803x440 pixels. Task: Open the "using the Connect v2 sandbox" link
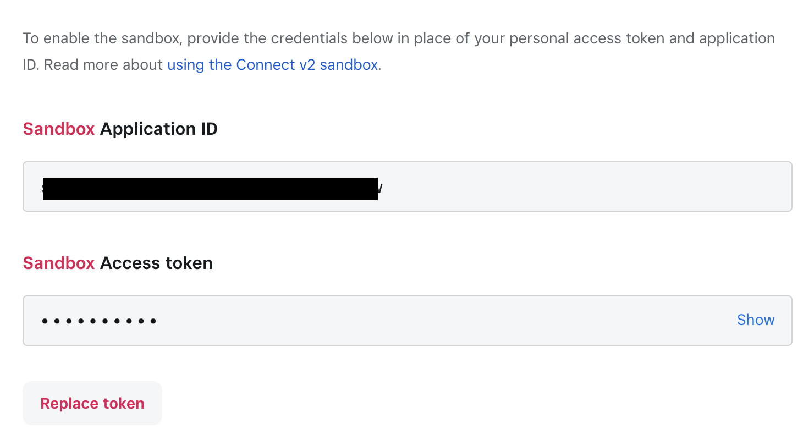click(272, 65)
